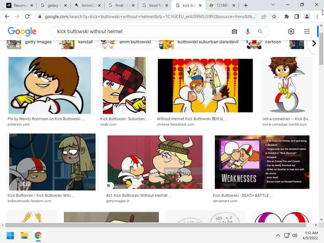
Task: Go forward with the browser arrow
Action: tap(17, 16)
